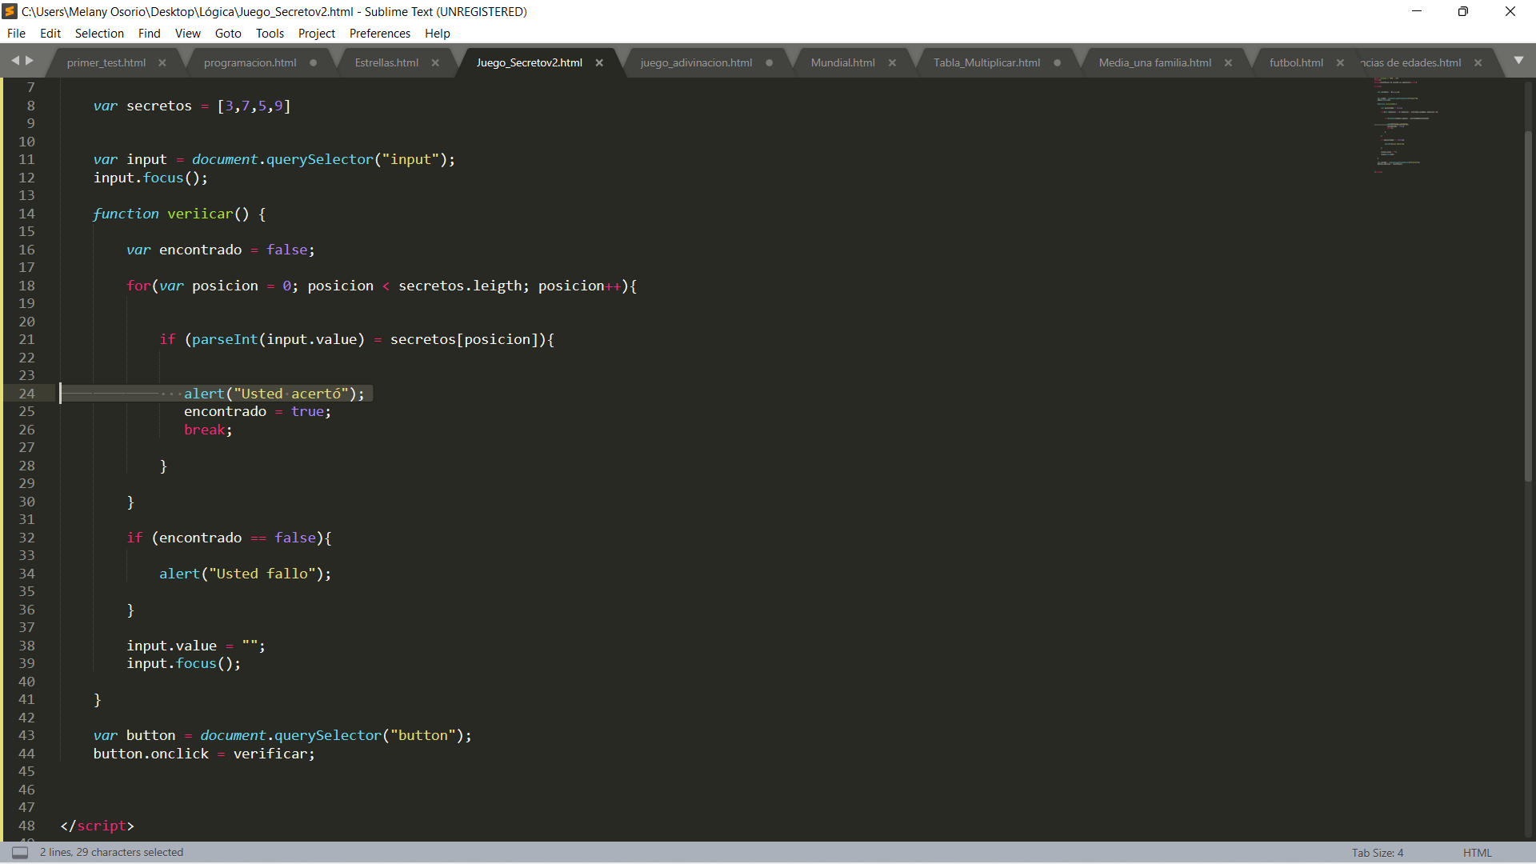
Task: Close the Media_una familia.html tab
Action: 1228,62
